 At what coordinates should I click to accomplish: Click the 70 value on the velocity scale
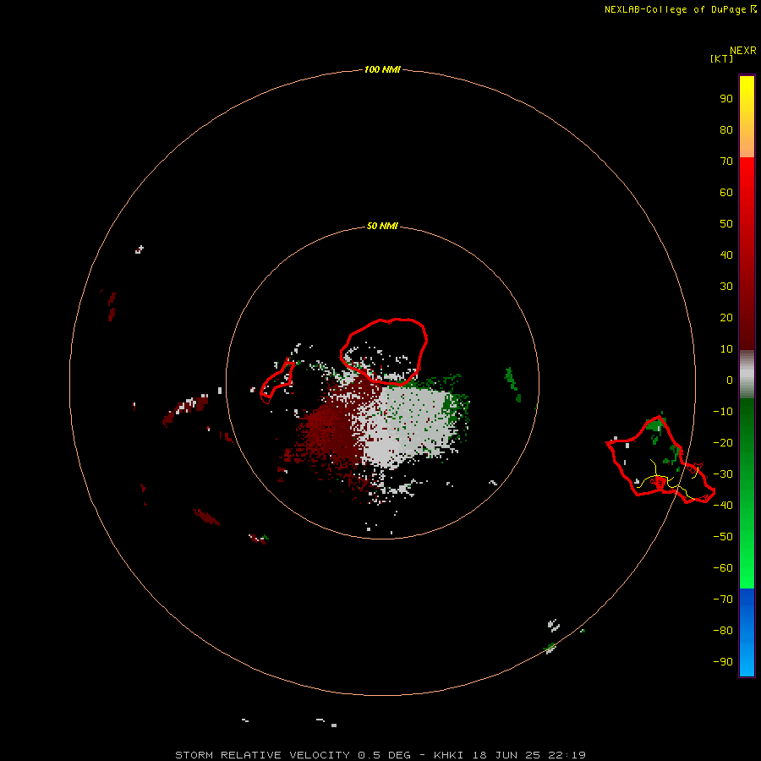[x=726, y=162]
